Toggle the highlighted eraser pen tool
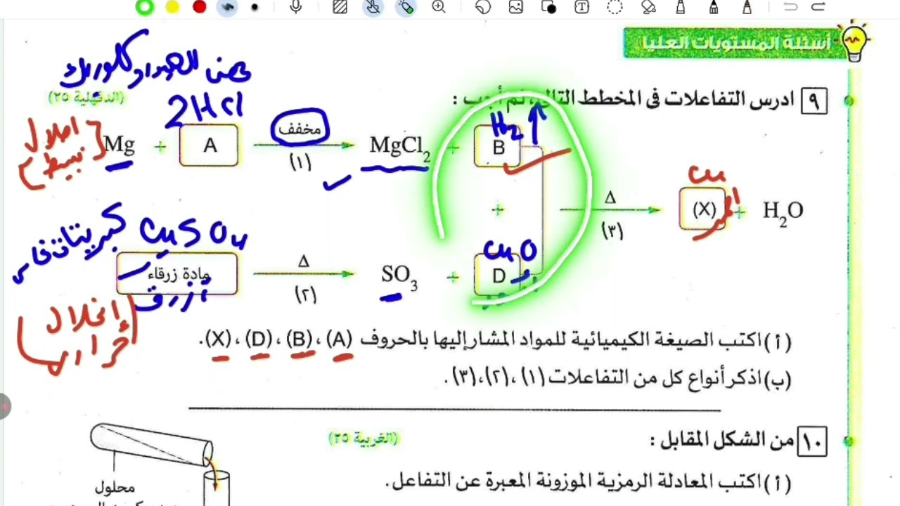Viewport: 900px width, 506px height. click(406, 7)
